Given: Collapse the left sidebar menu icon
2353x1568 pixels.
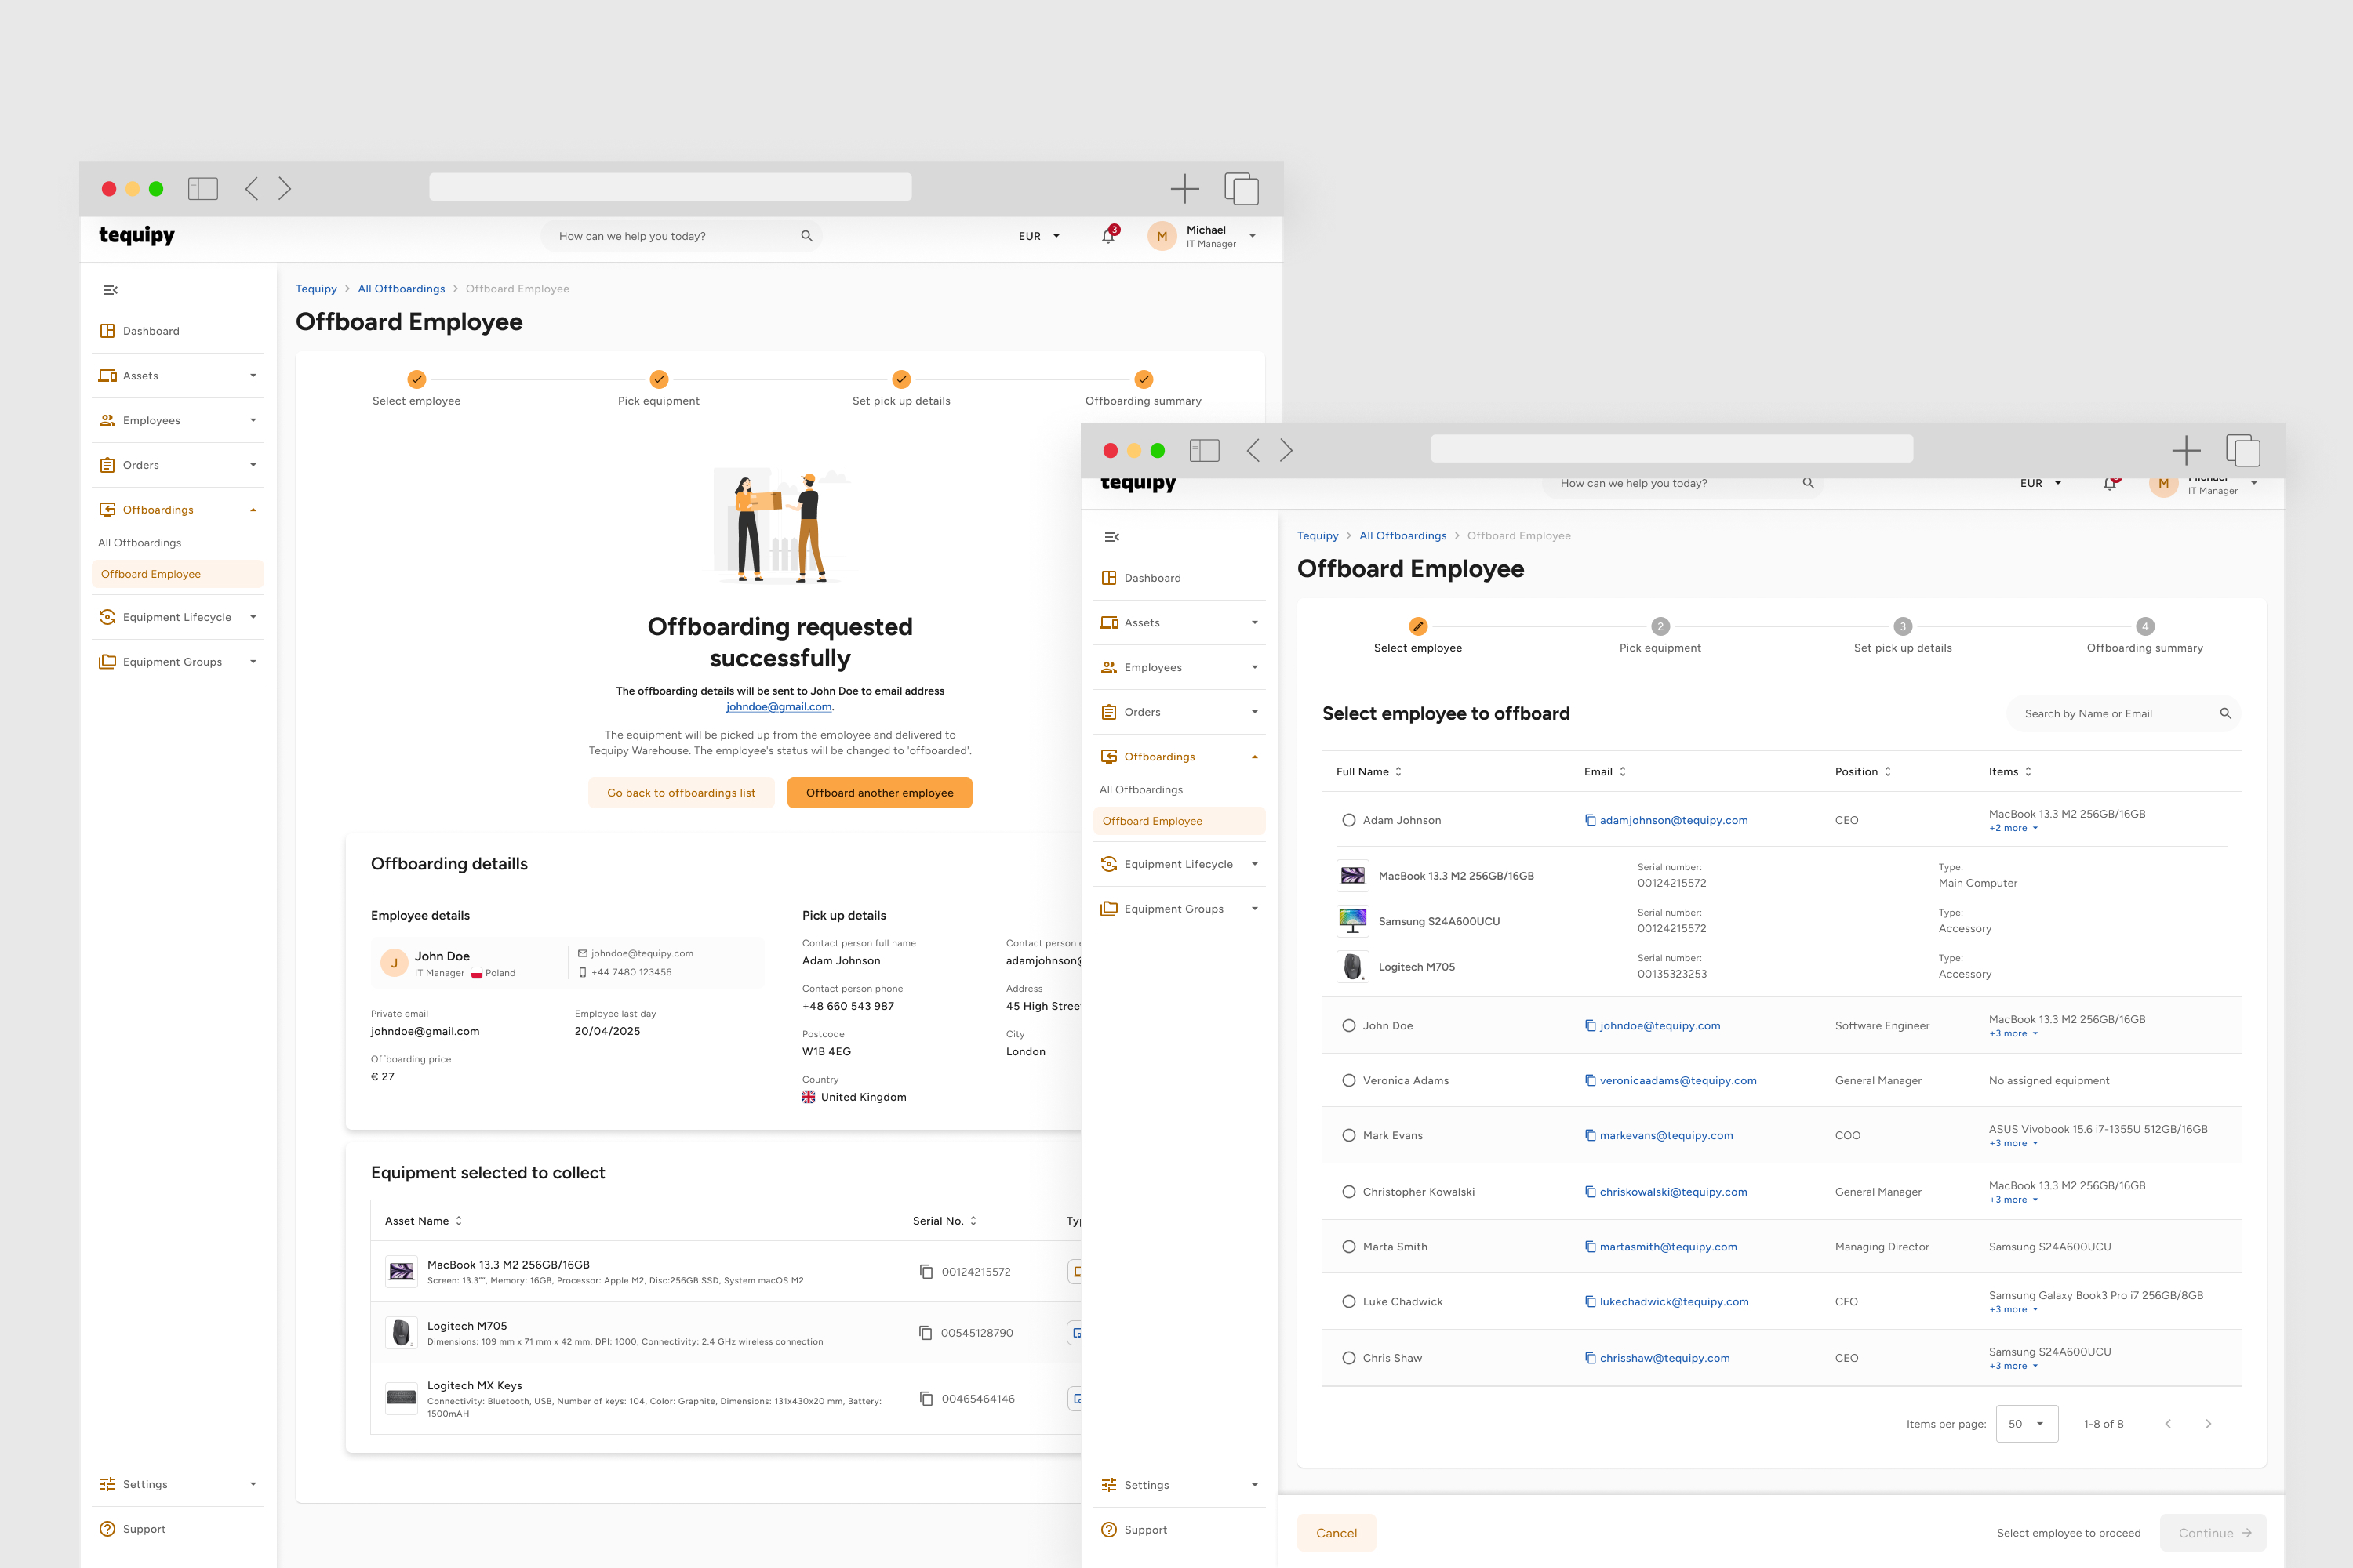Looking at the screenshot, I should pyautogui.click(x=110, y=290).
